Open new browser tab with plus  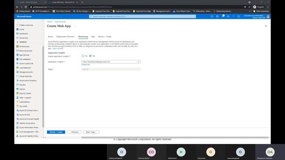coord(82,2)
